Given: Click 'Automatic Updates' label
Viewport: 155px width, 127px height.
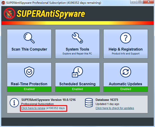Looking at the screenshot, I should coord(125,84).
